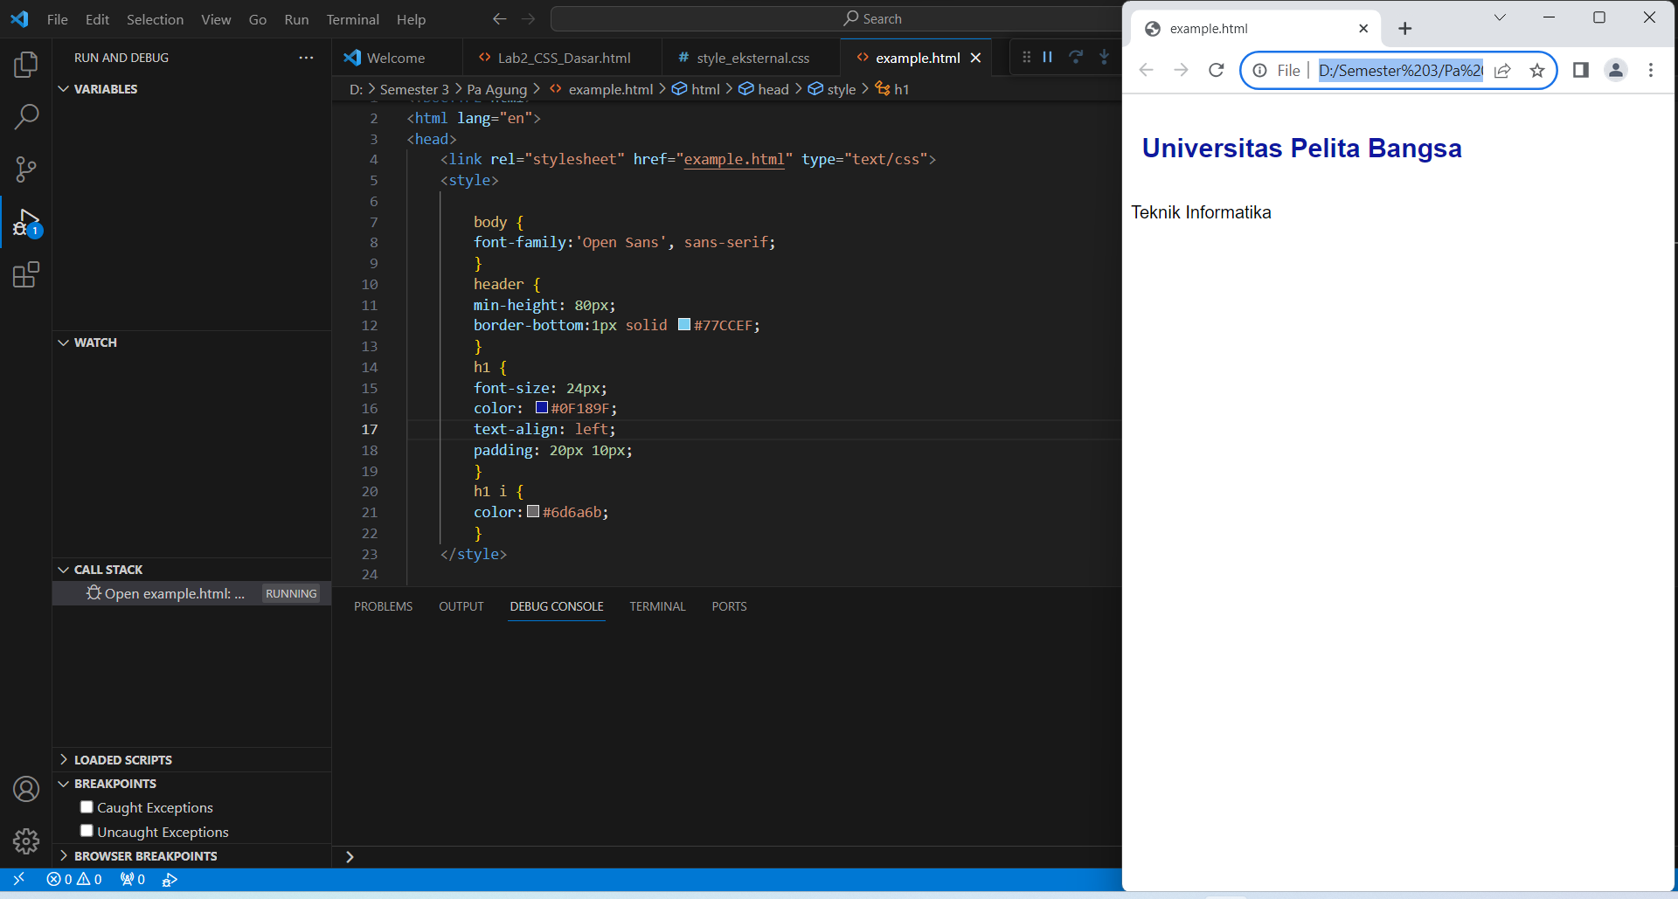Click the #77CCEF color swatch on line 12
Viewport: 1678px width, 899px height.
[x=684, y=324]
